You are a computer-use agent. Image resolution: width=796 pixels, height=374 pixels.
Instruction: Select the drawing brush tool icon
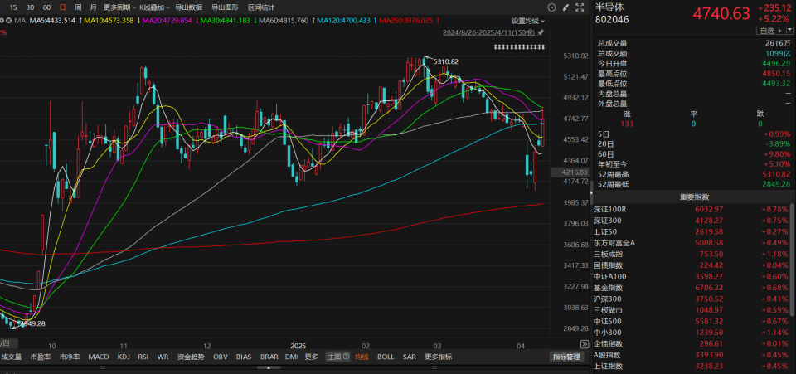point(566,7)
